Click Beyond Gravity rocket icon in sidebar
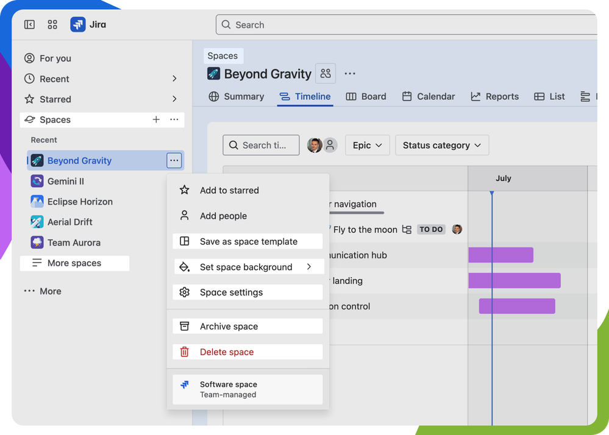The image size is (609, 435). tap(37, 160)
